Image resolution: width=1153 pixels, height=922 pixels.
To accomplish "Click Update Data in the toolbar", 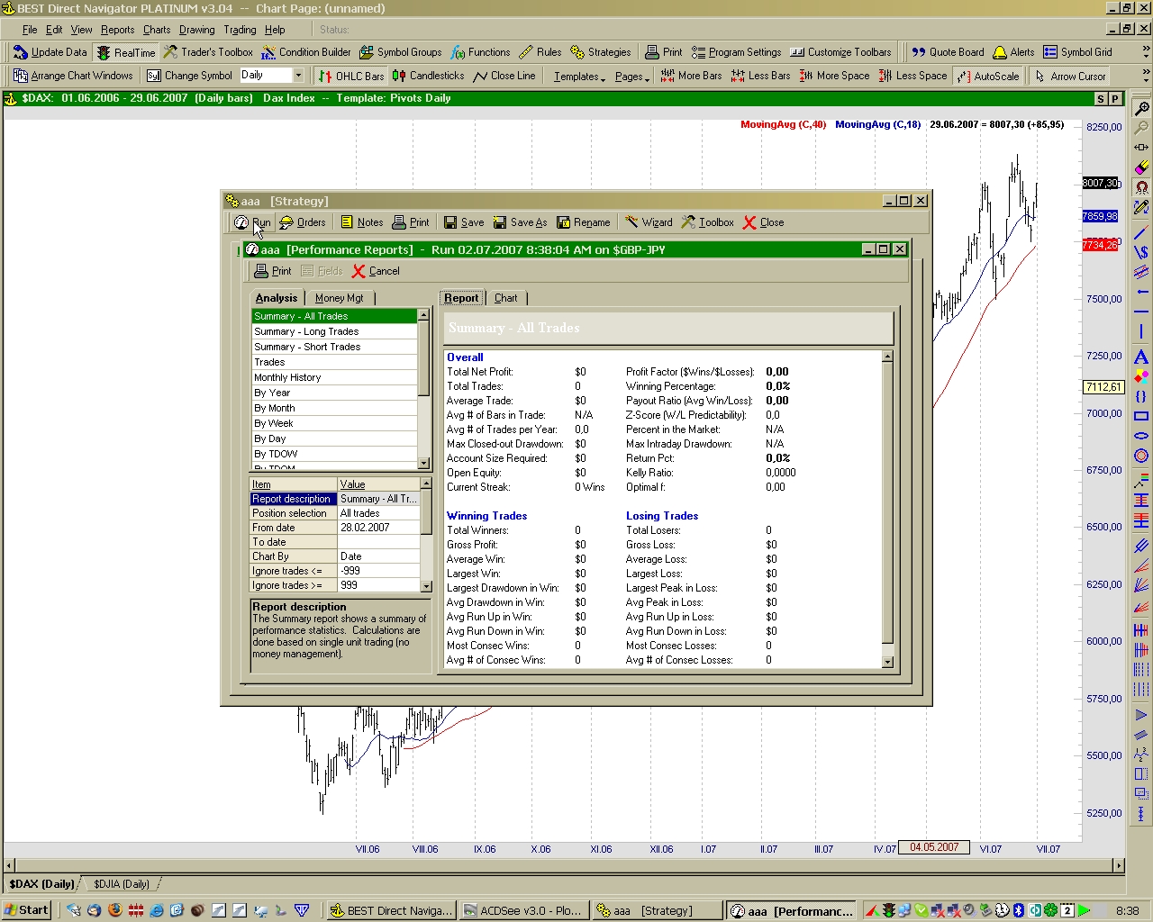I will pos(50,52).
